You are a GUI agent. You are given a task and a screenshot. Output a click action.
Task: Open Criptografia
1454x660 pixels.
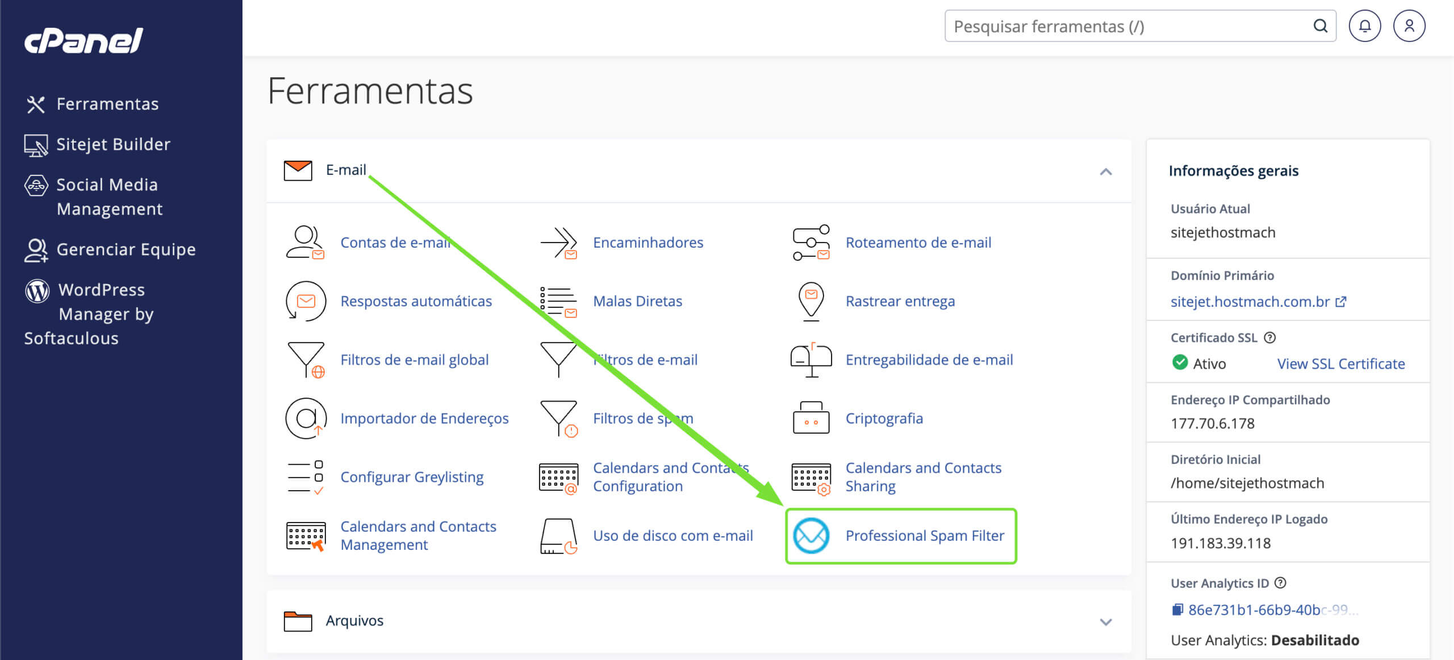[884, 418]
